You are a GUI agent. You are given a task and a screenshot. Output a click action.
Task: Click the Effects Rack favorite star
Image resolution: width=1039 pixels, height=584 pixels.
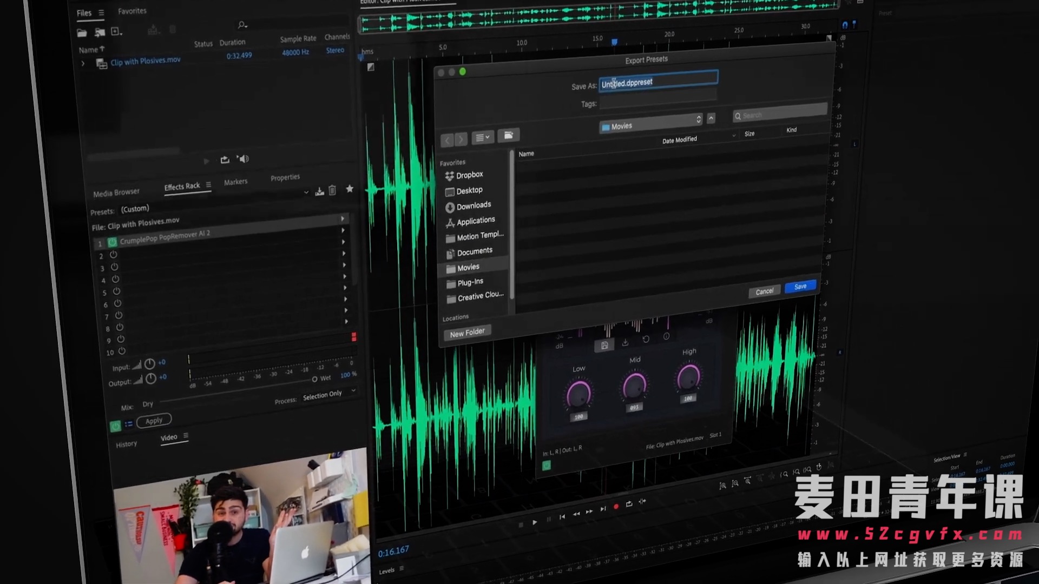(x=350, y=188)
